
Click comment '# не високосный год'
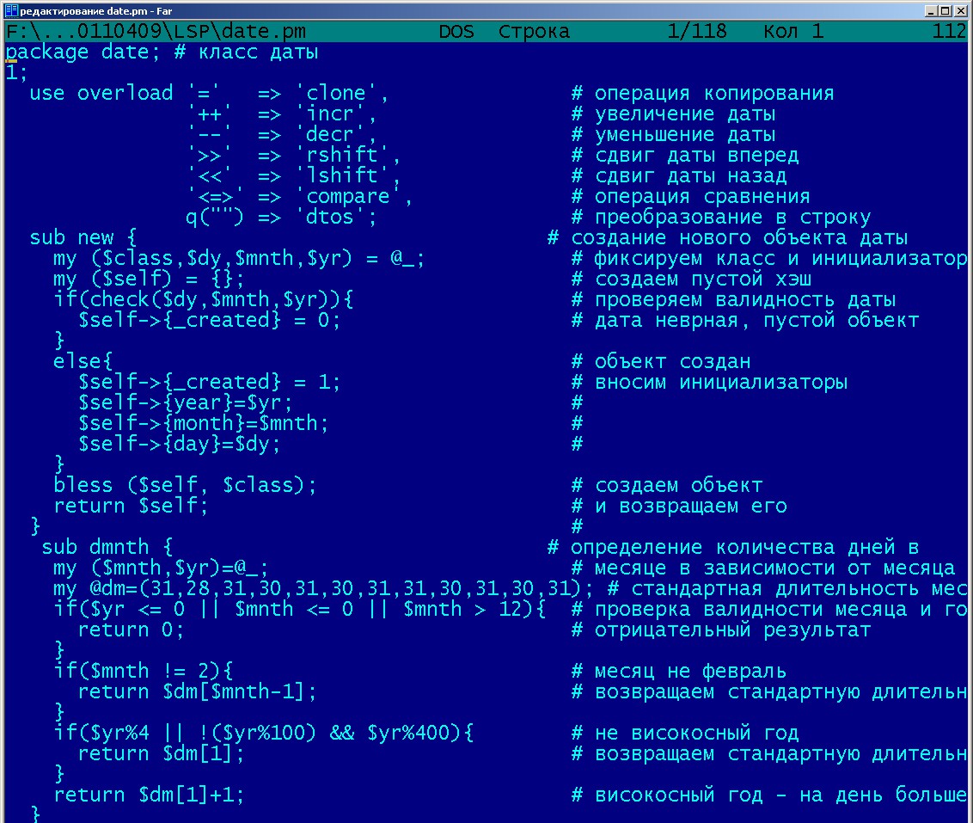click(x=685, y=733)
